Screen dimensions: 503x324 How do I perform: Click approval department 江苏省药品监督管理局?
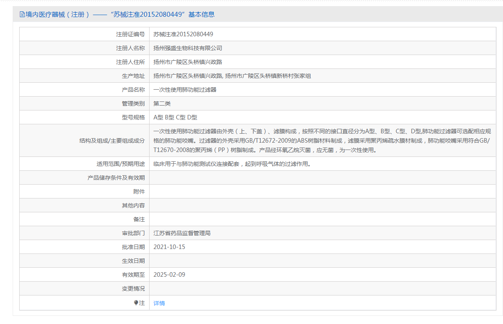tap(182, 233)
